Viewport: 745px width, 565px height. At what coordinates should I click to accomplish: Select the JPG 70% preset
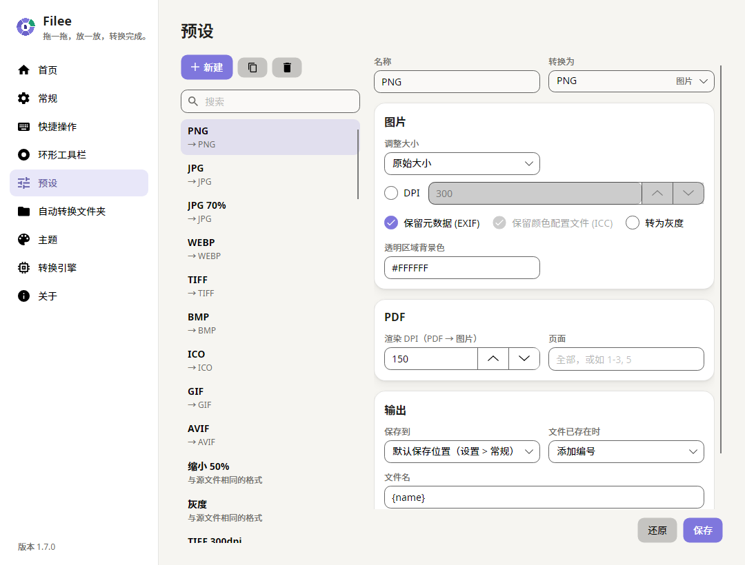click(x=270, y=212)
